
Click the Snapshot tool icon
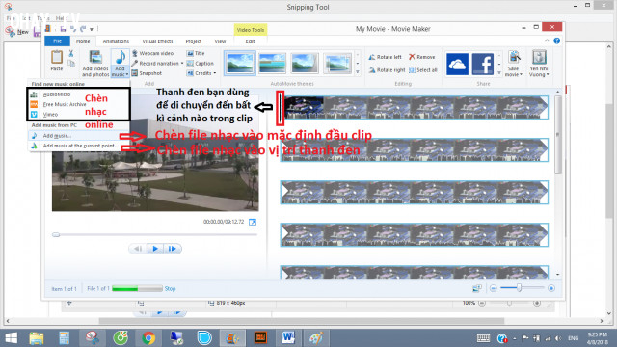(x=135, y=73)
